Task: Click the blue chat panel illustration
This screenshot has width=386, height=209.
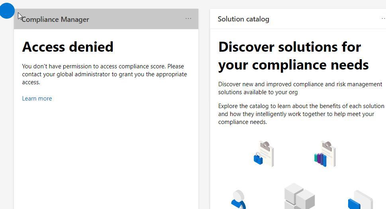Action: tap(360, 200)
